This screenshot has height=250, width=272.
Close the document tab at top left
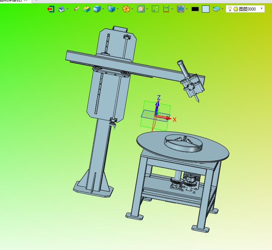[26, 1]
